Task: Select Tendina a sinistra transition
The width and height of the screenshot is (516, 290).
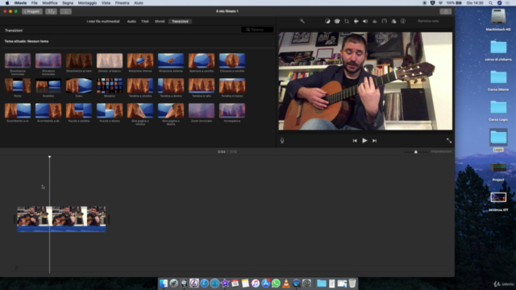Action: (x=140, y=85)
